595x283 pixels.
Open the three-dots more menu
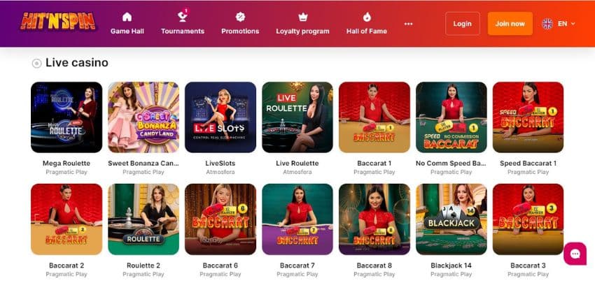pyautogui.click(x=408, y=24)
